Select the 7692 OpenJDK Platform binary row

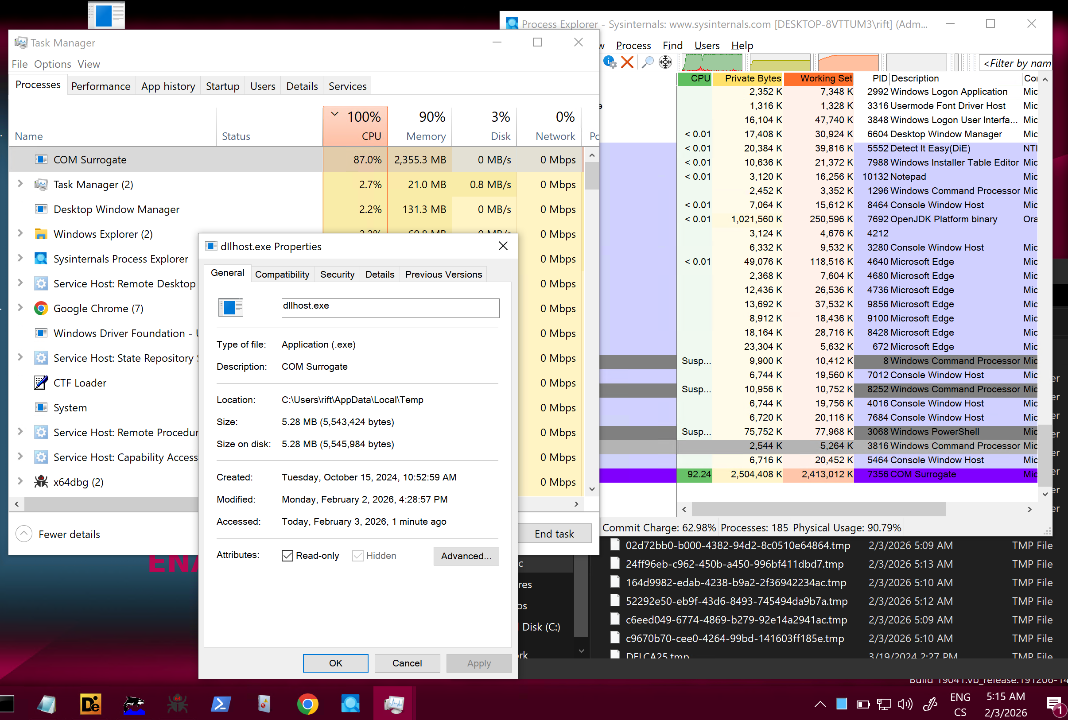pyautogui.click(x=819, y=219)
